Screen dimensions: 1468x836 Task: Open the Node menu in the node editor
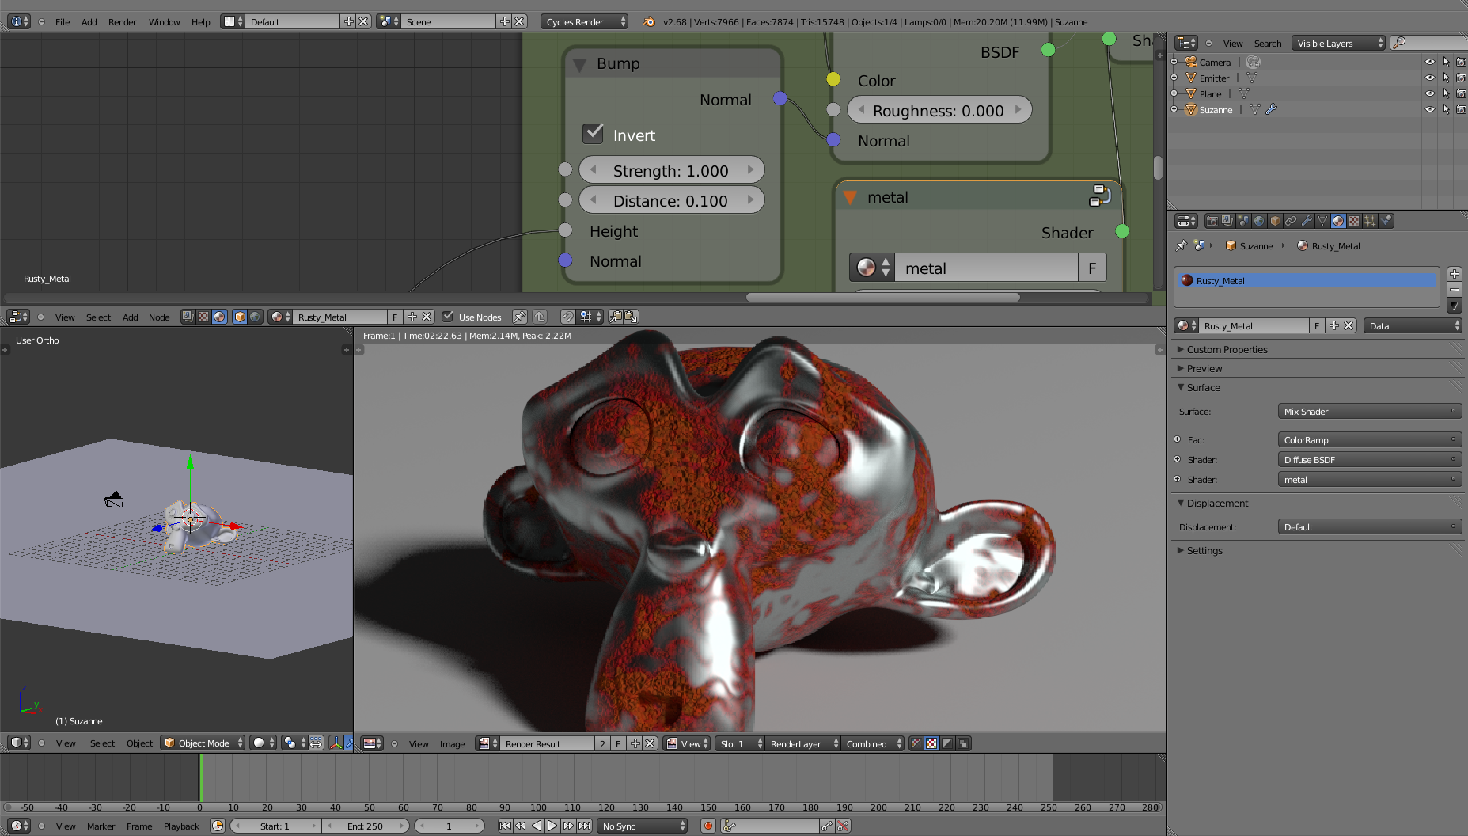(x=159, y=317)
